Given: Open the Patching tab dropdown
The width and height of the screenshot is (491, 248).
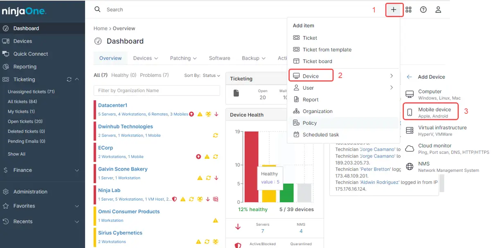Looking at the screenshot, I should click(183, 58).
